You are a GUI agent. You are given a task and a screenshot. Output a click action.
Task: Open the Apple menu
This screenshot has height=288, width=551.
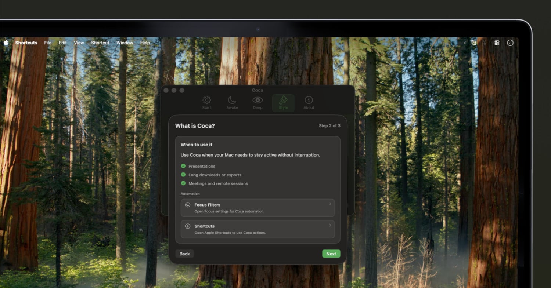coord(6,43)
